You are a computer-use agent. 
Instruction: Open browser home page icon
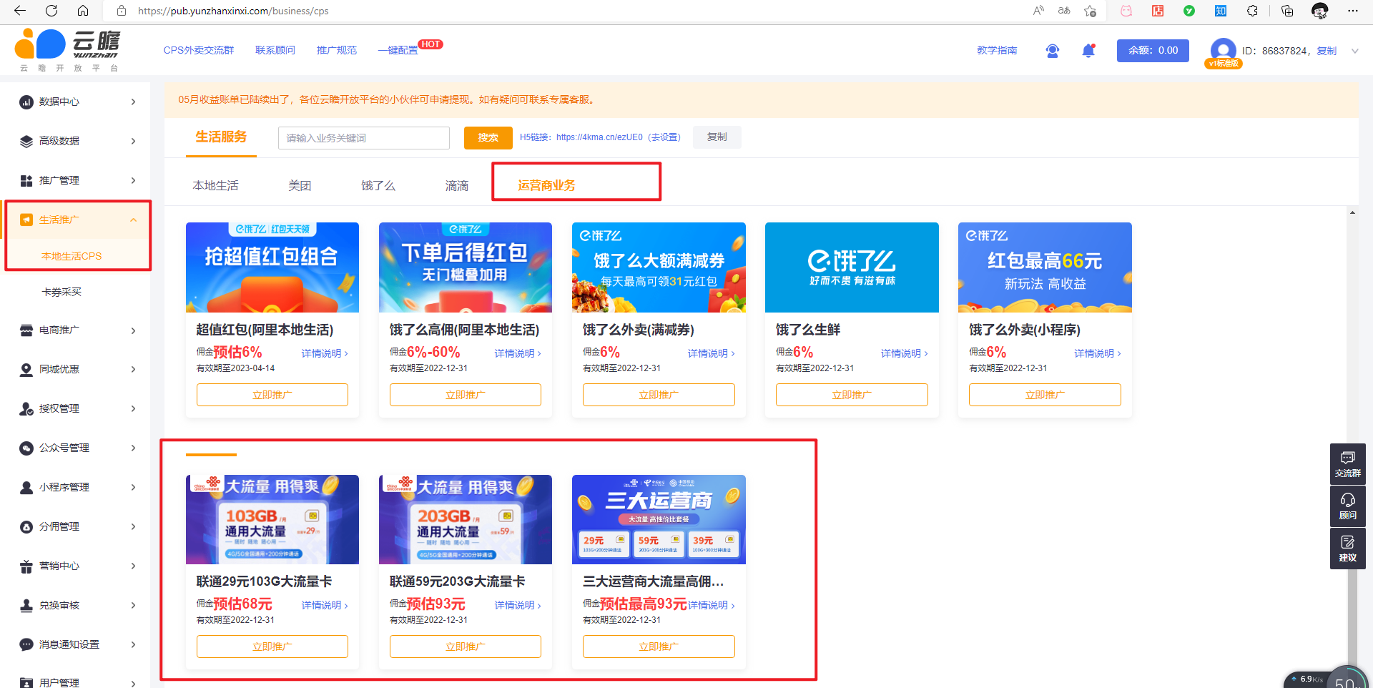pyautogui.click(x=83, y=11)
